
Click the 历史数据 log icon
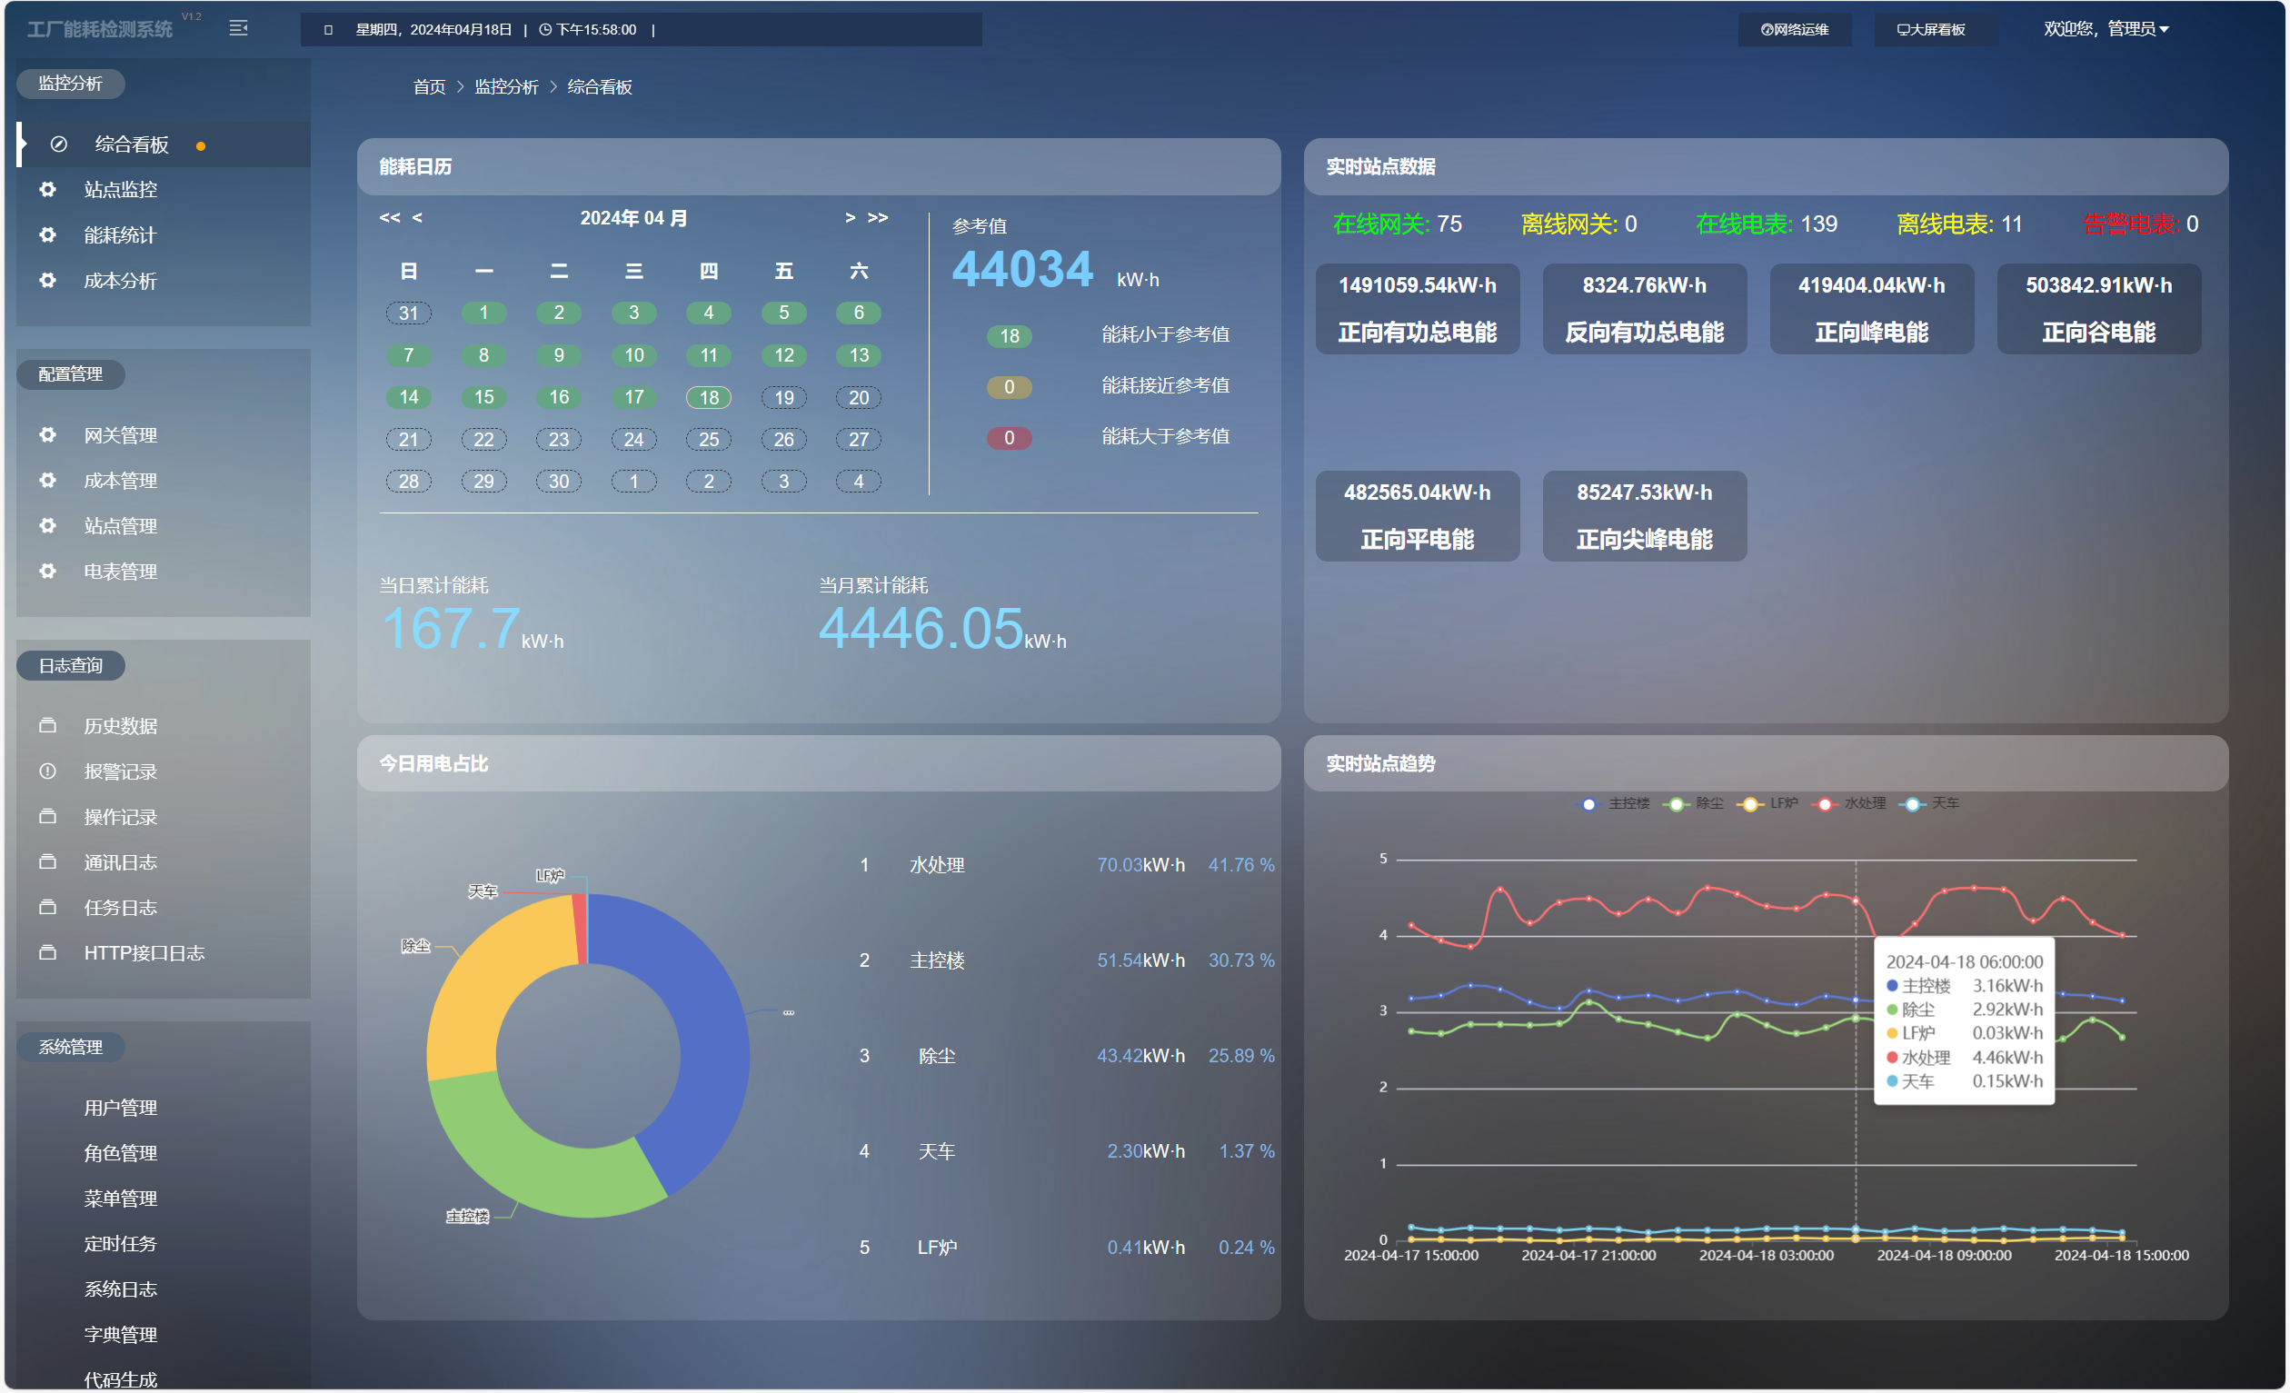point(47,726)
